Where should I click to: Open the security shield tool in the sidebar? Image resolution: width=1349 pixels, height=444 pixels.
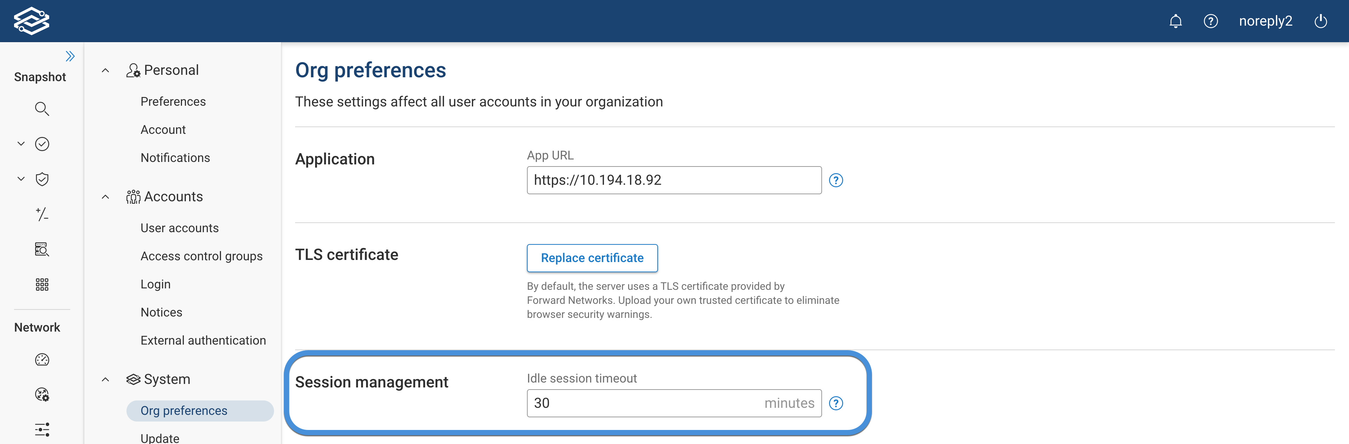42,178
